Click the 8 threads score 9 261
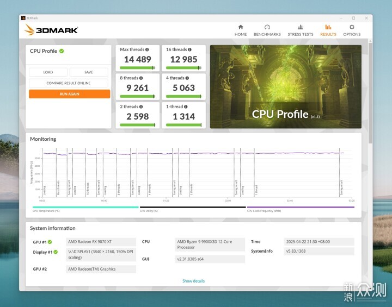 coord(138,88)
